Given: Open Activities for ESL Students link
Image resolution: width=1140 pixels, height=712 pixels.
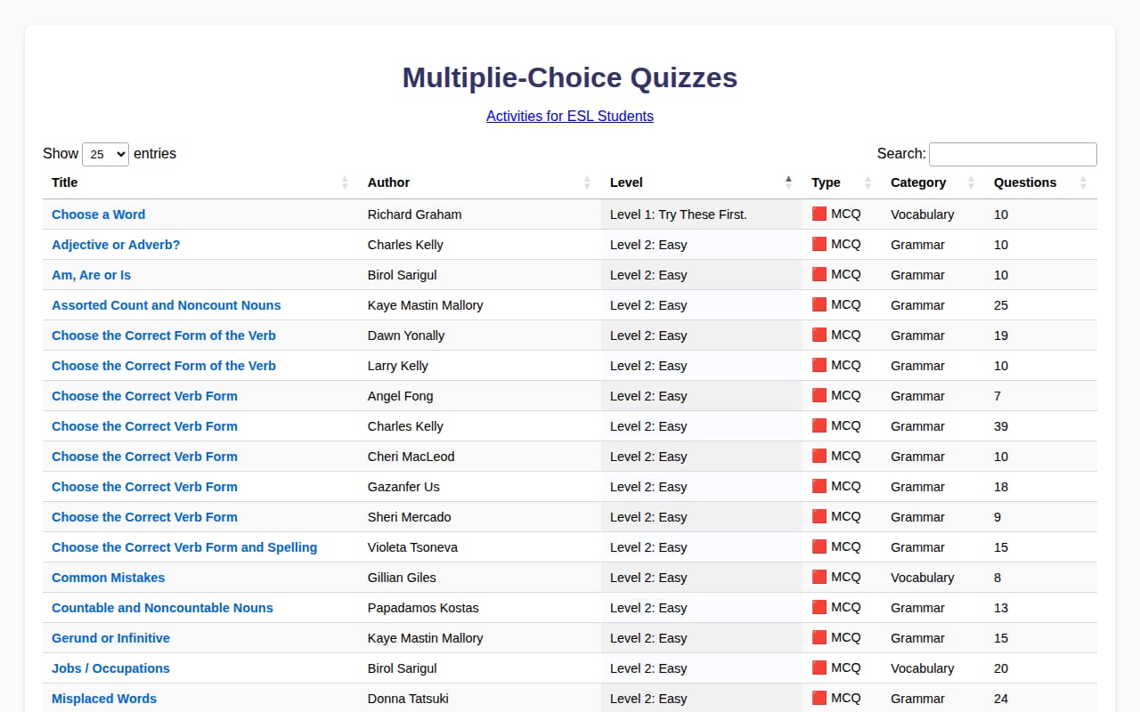Looking at the screenshot, I should pos(570,116).
